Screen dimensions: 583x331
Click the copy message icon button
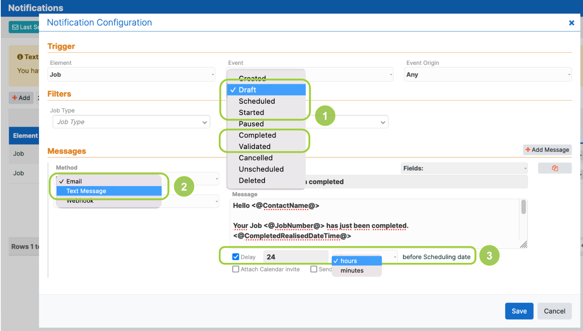click(x=555, y=168)
